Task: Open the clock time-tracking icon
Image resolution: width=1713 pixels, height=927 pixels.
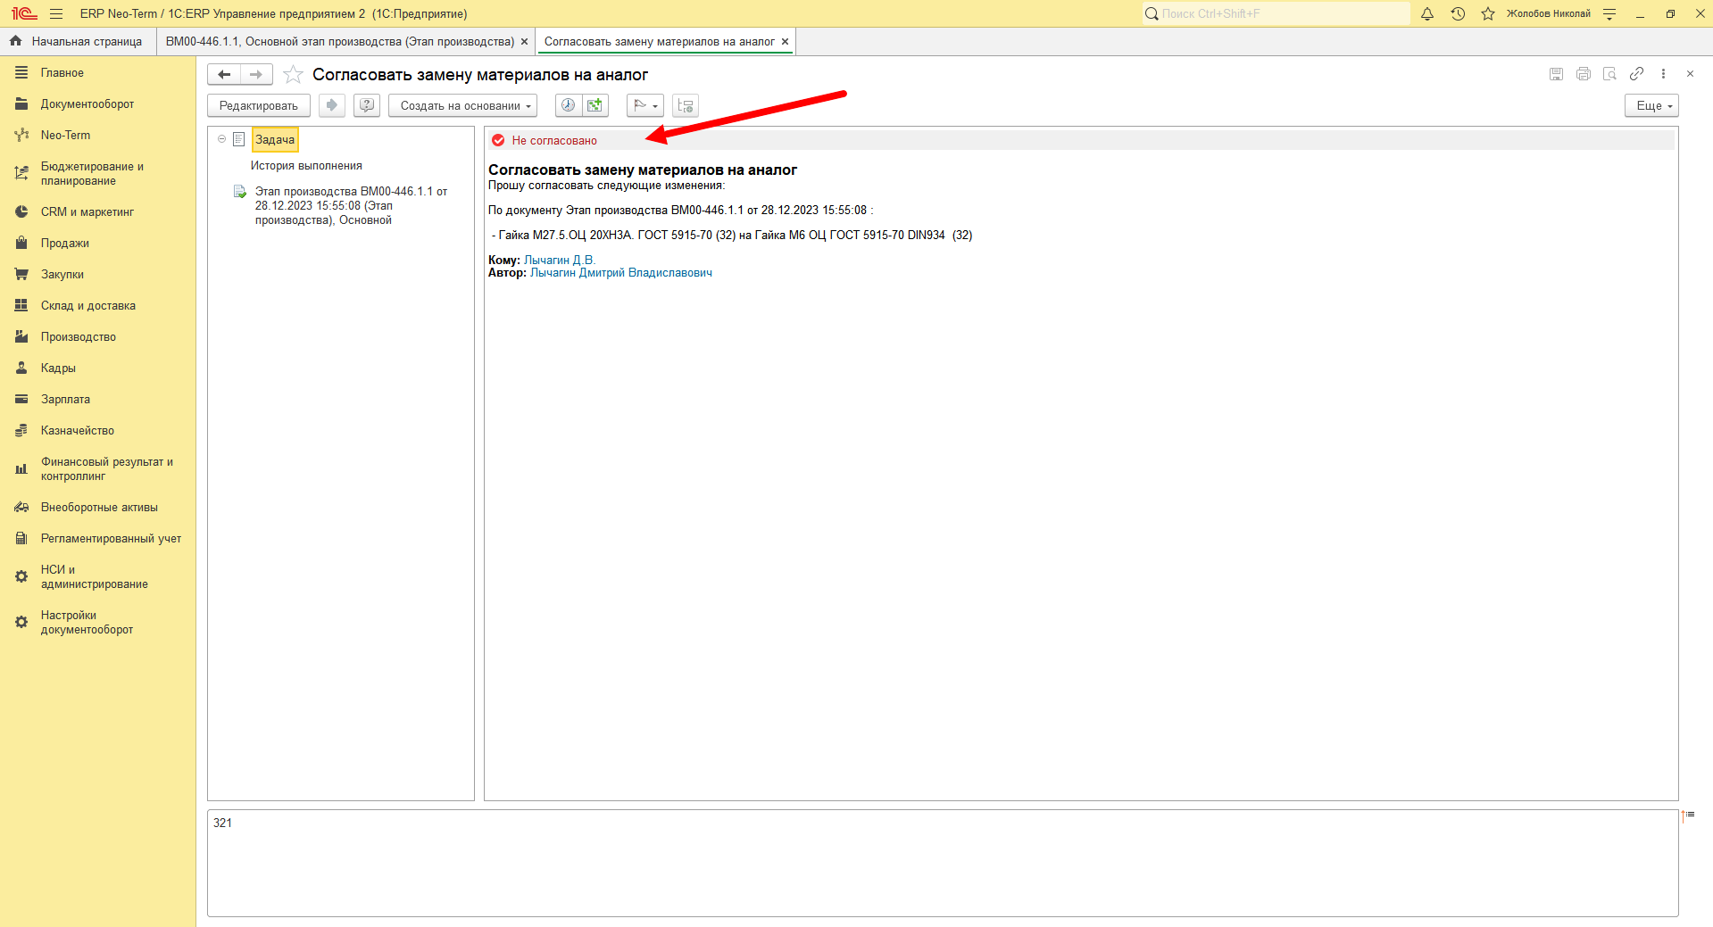Action: 569,105
